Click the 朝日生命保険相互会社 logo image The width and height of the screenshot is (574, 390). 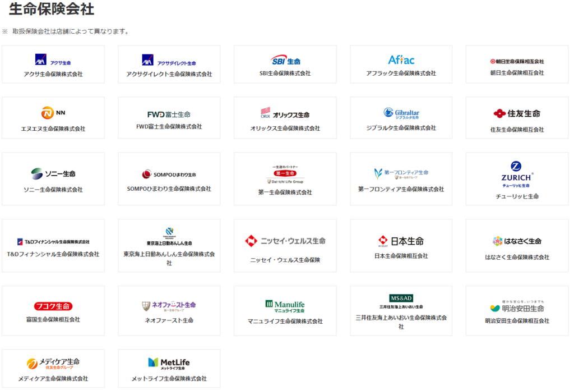tap(517, 61)
